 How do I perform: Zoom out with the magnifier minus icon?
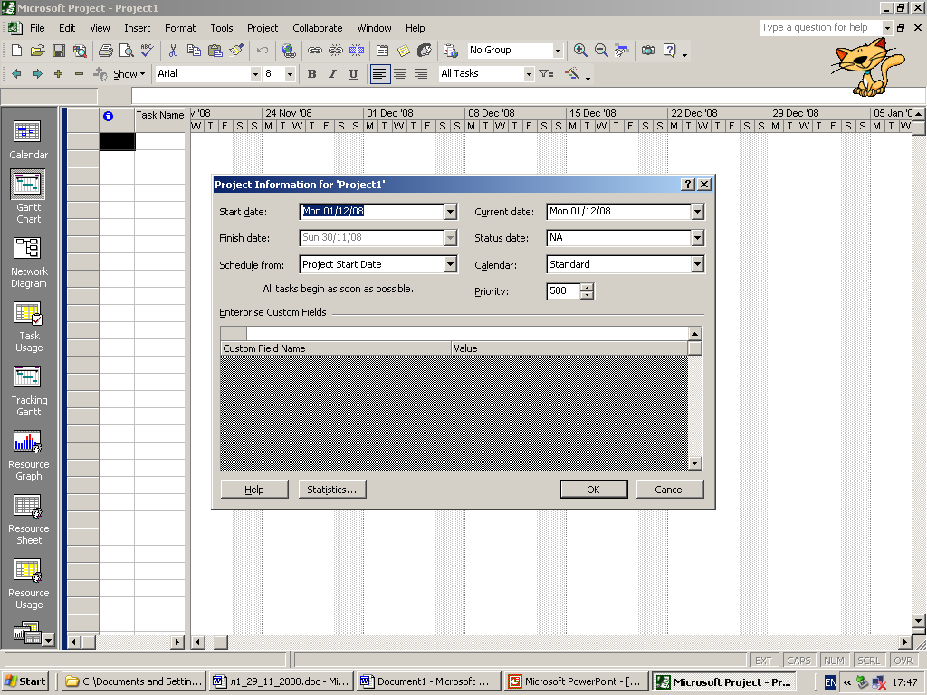coord(601,51)
